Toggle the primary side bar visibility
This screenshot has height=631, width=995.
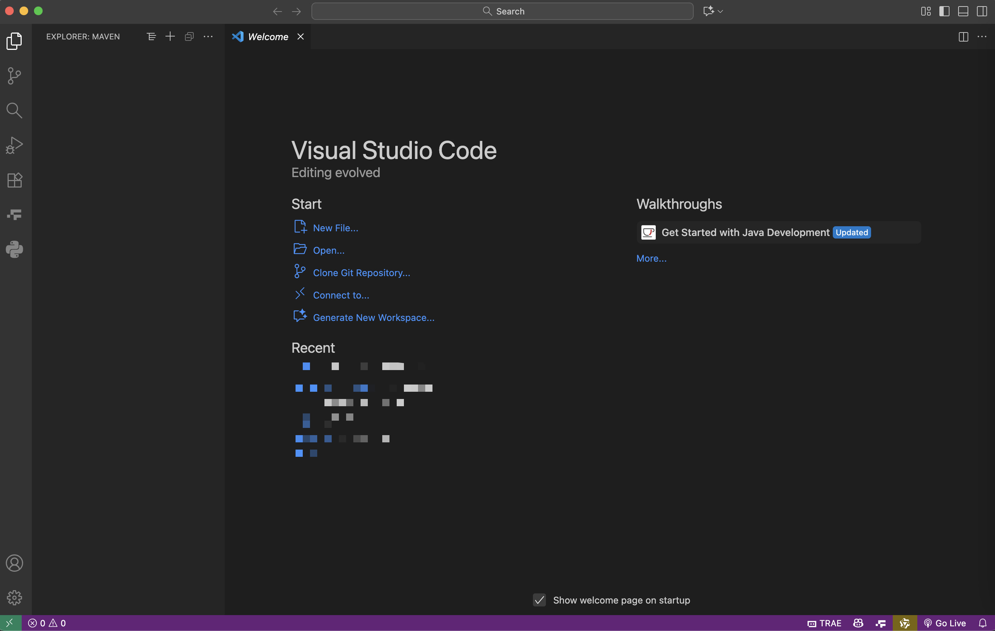[x=944, y=11]
